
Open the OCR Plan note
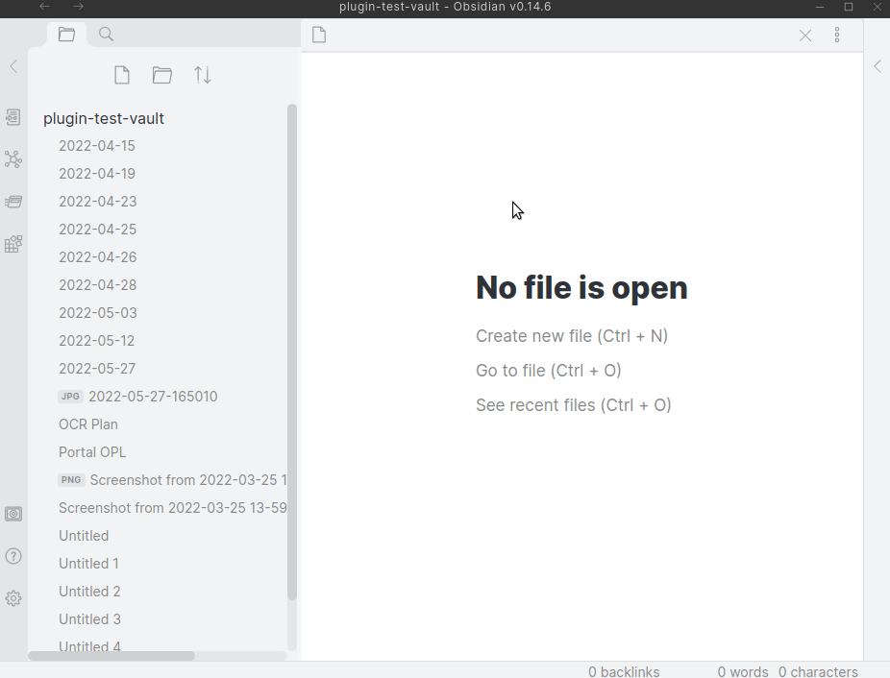(x=88, y=424)
